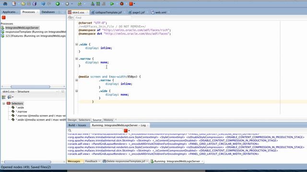Collapse the top-level .narrow rule code fold
Viewport: 307px width, 172px height.
click(x=77, y=58)
